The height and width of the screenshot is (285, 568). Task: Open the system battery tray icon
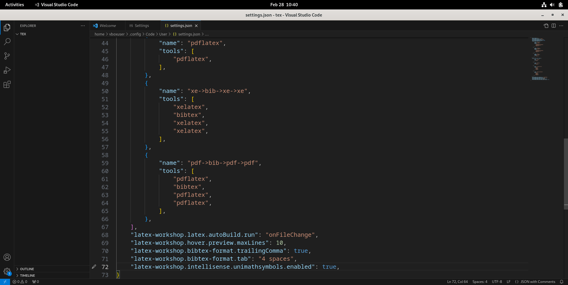click(561, 5)
